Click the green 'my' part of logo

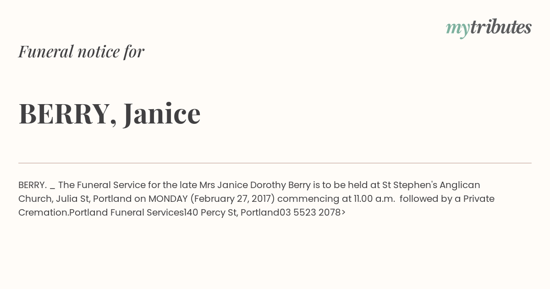tap(458, 29)
